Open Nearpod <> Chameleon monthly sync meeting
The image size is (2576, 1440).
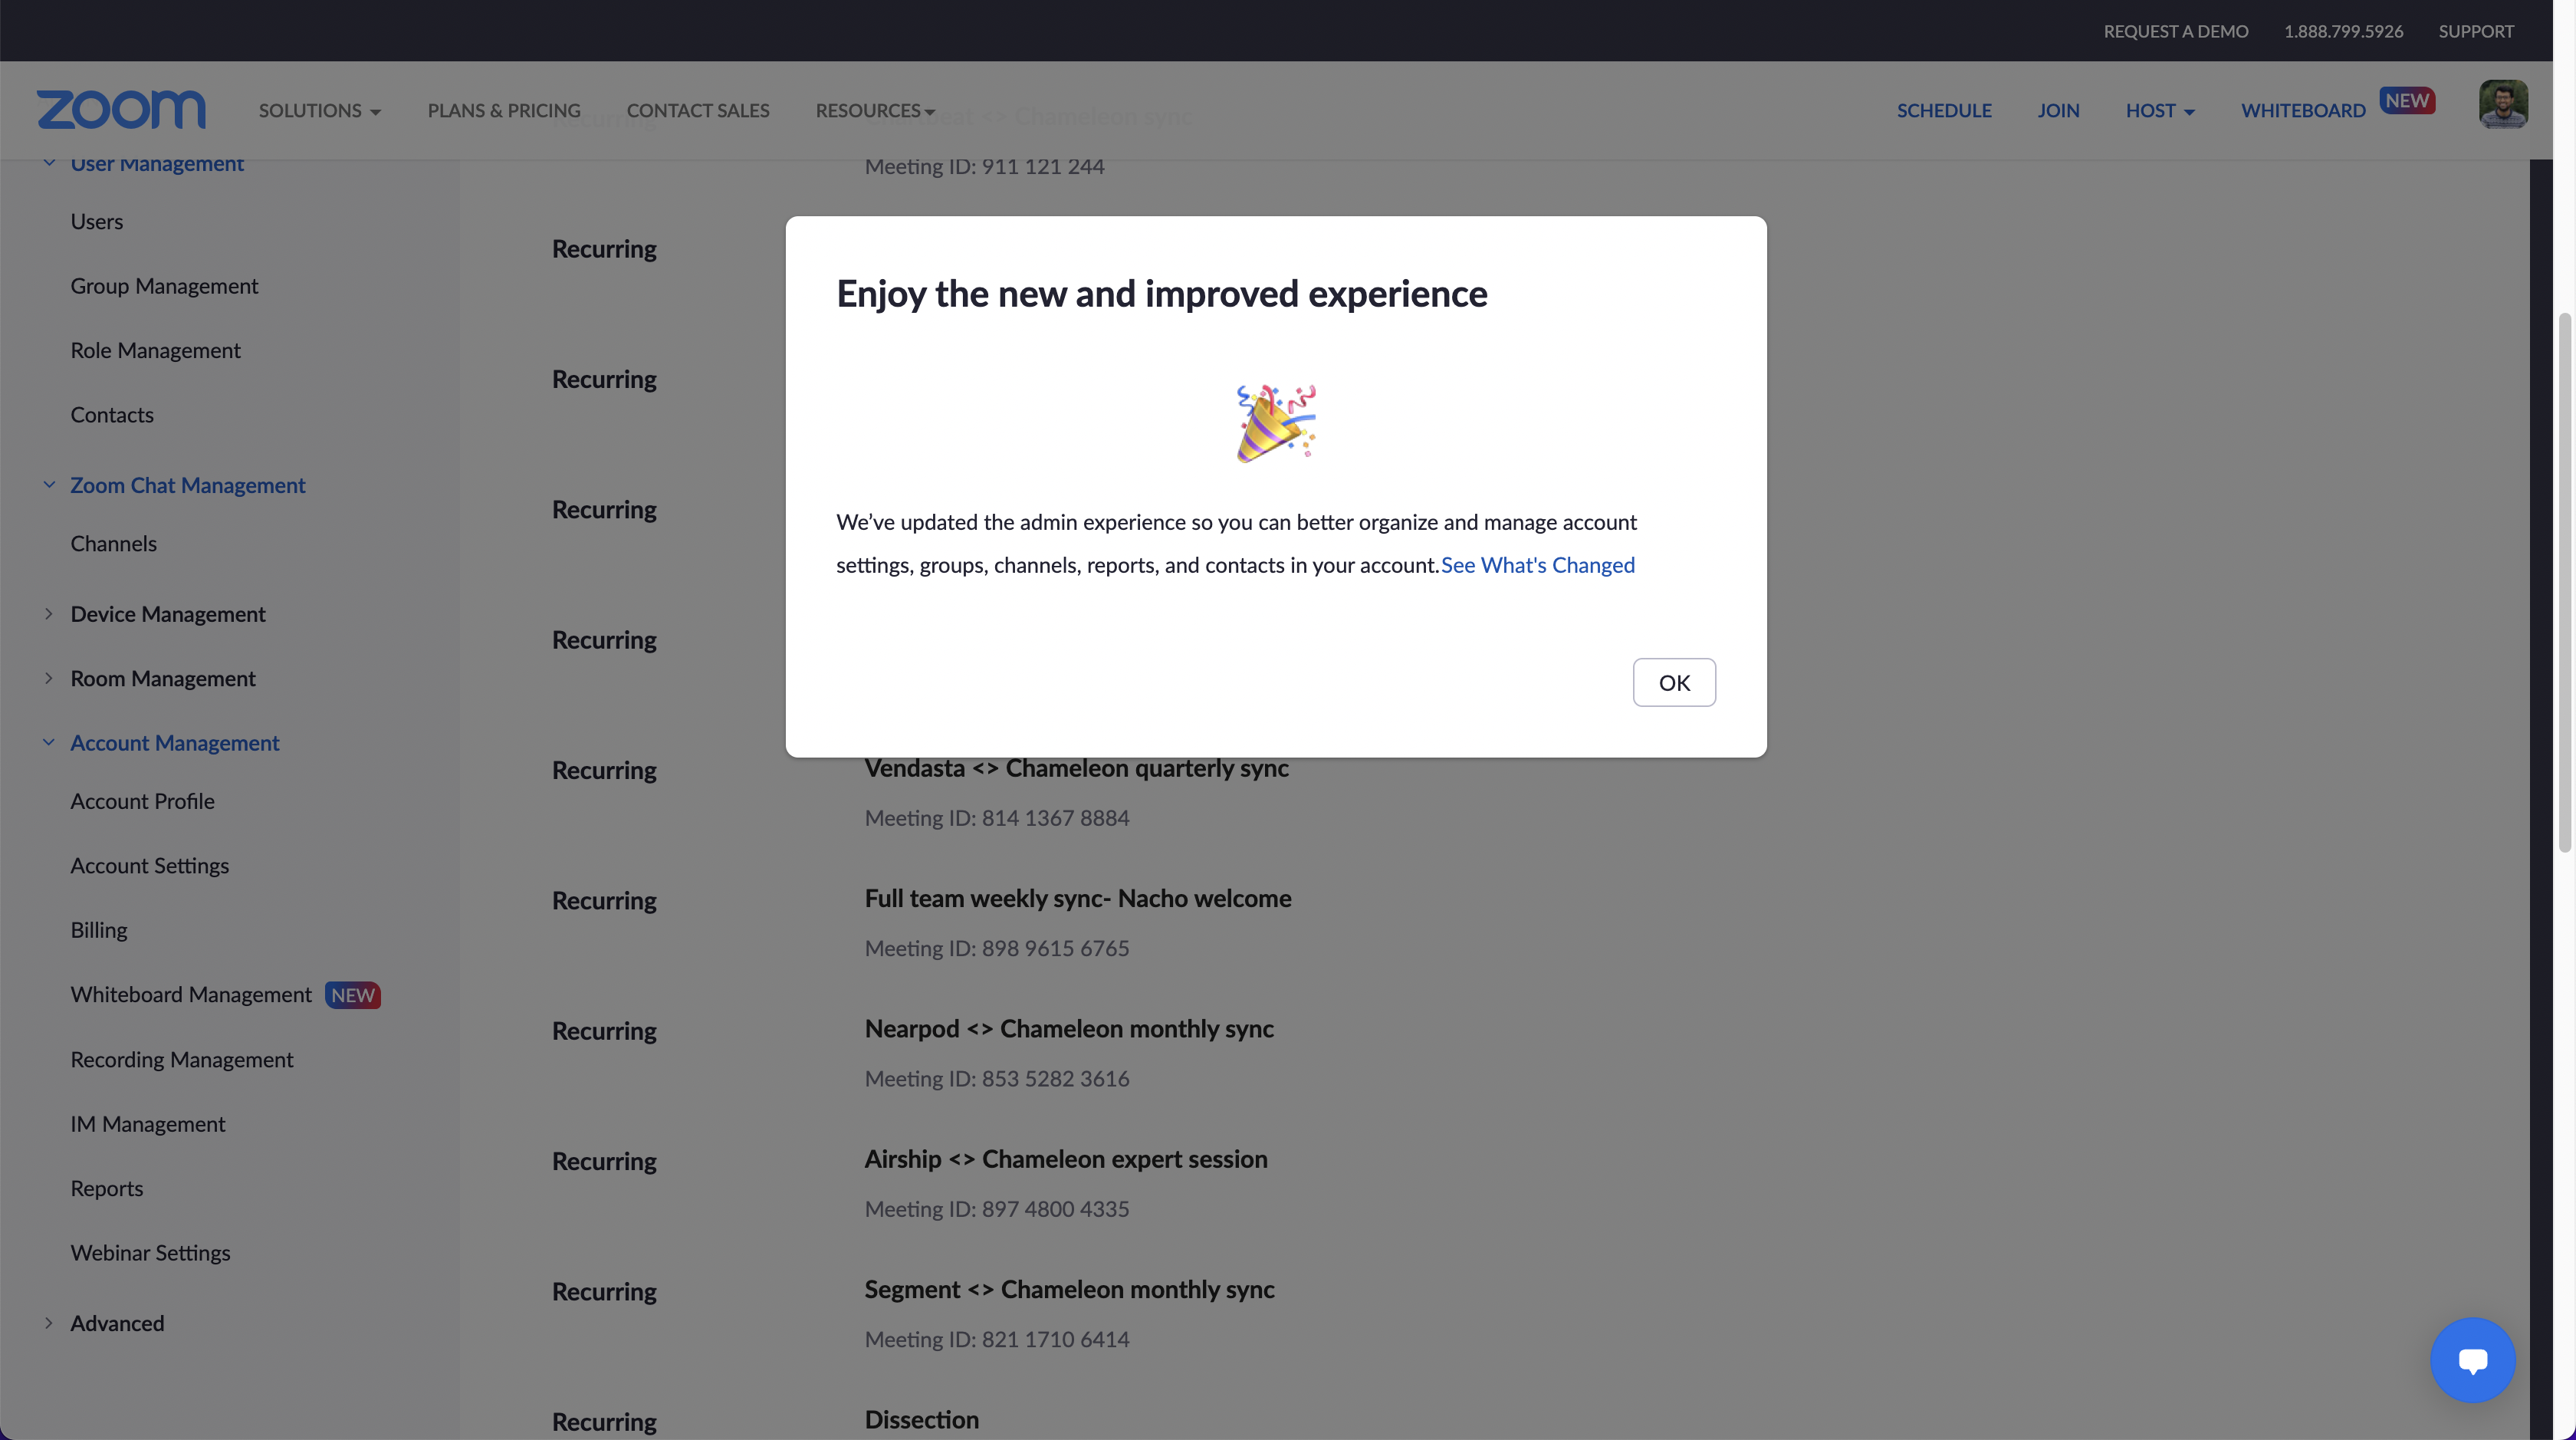tap(1069, 1029)
